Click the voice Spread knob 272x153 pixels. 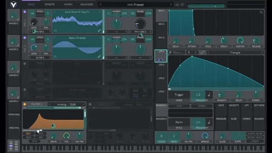point(205,136)
